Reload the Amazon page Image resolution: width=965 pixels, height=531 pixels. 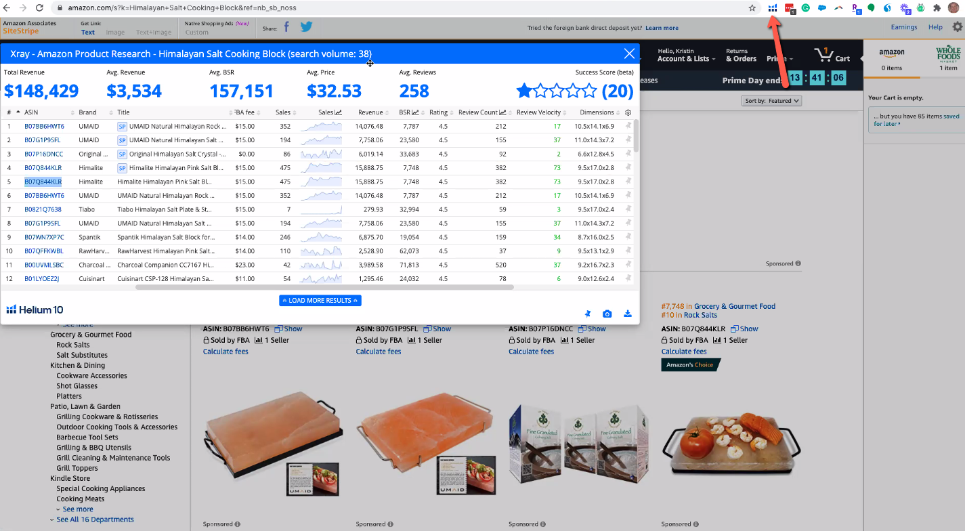[39, 8]
